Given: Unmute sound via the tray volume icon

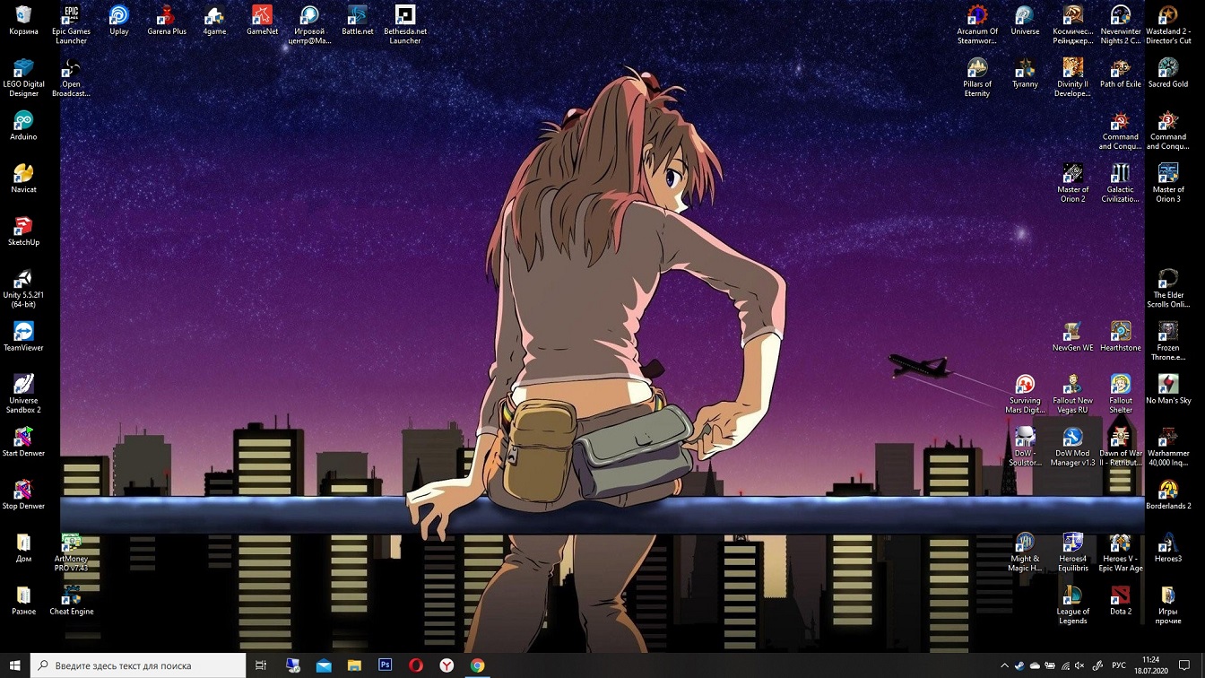Looking at the screenshot, I should pyautogui.click(x=1081, y=665).
